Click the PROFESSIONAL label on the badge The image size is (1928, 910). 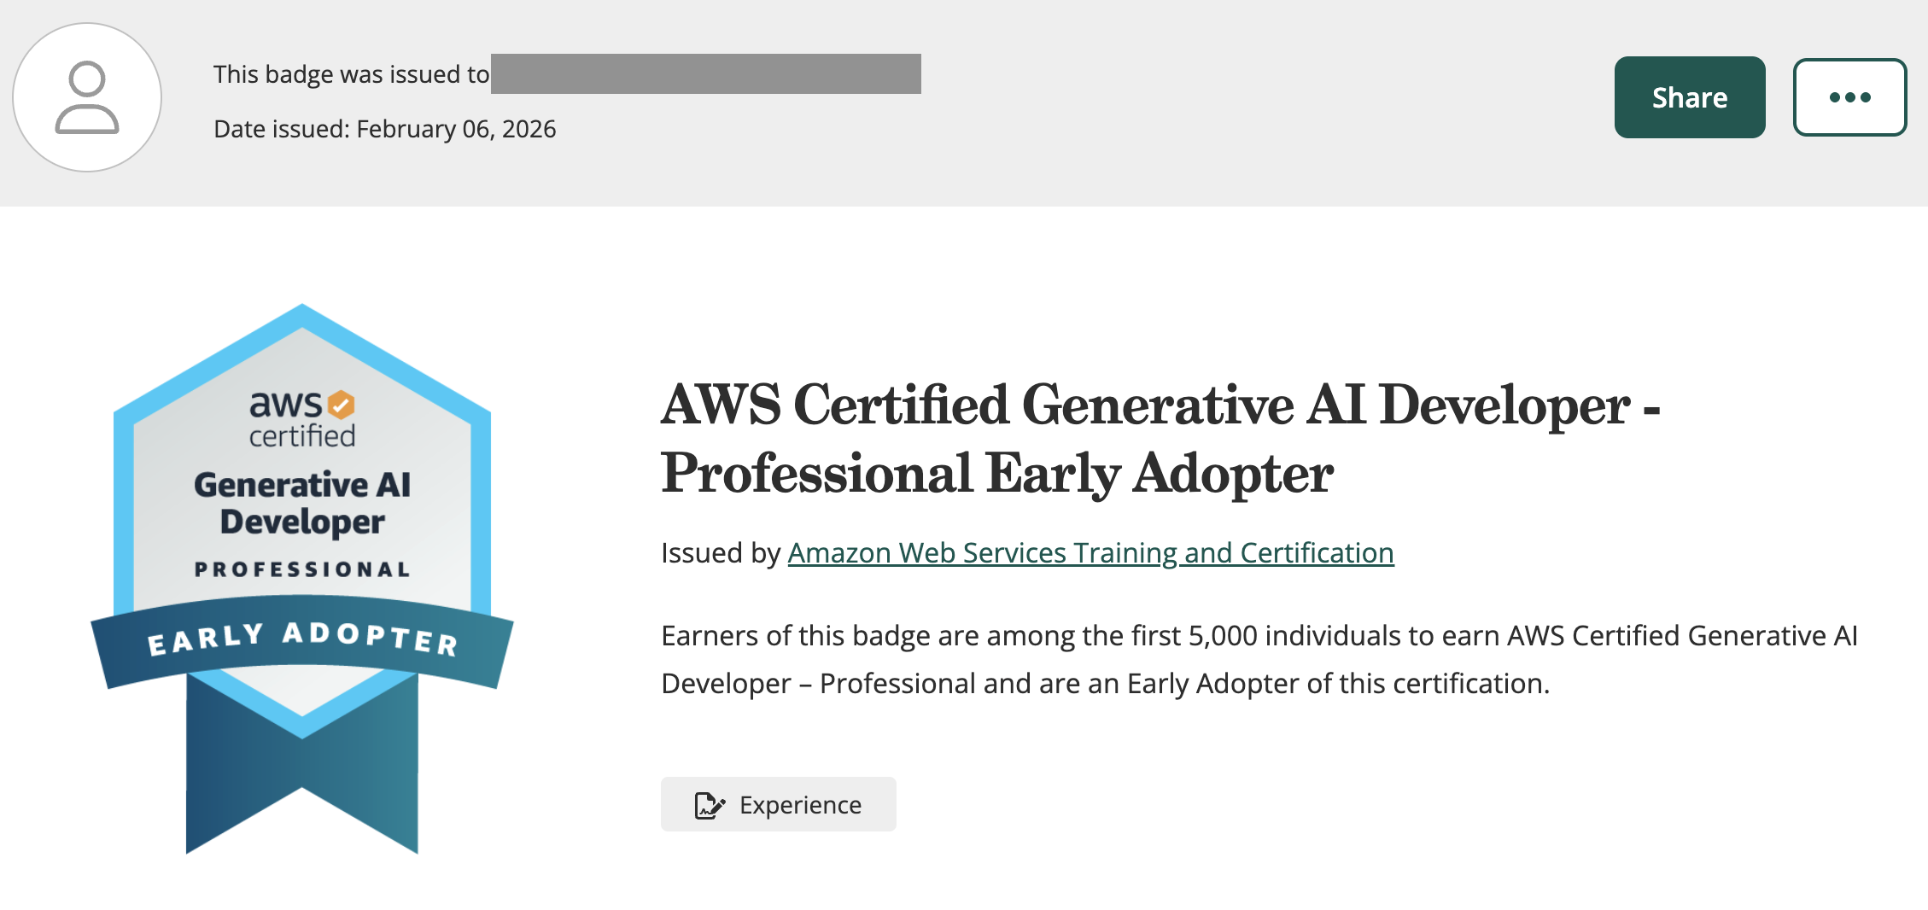[302, 569]
